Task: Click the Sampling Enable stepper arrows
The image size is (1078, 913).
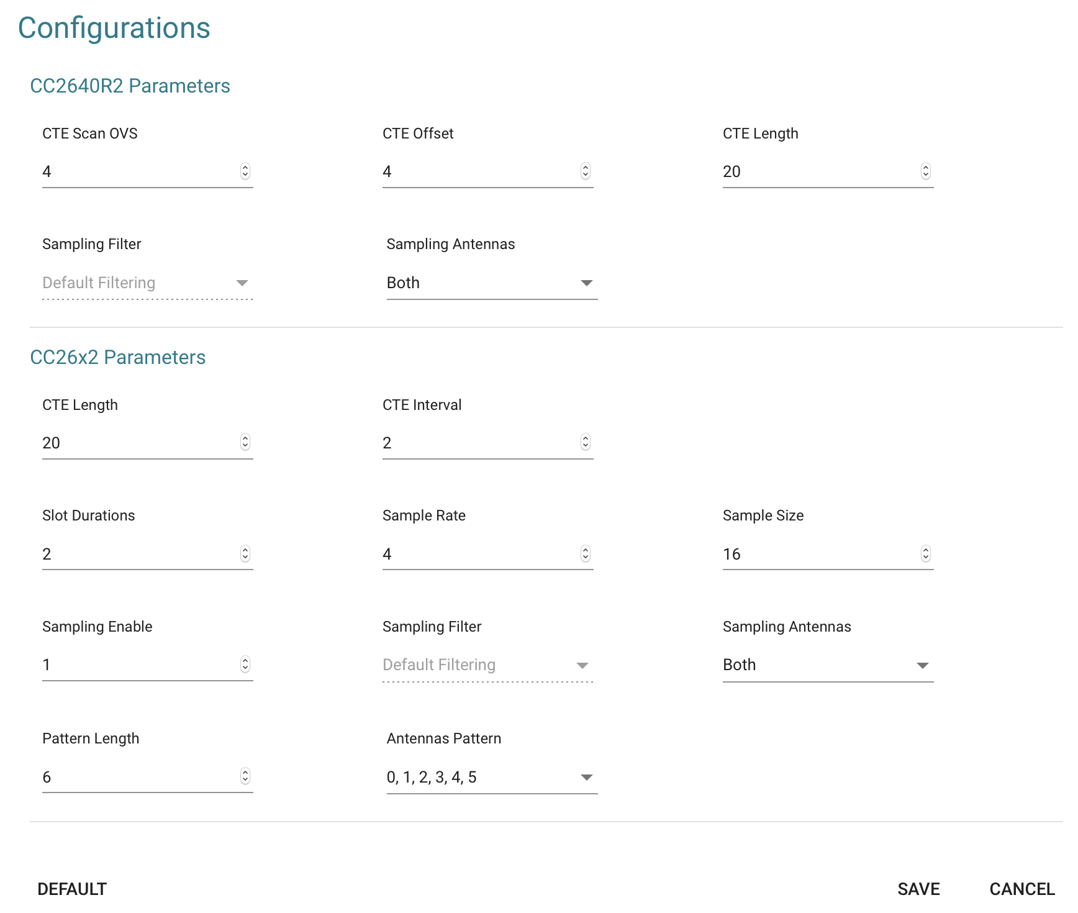Action: [x=245, y=665]
